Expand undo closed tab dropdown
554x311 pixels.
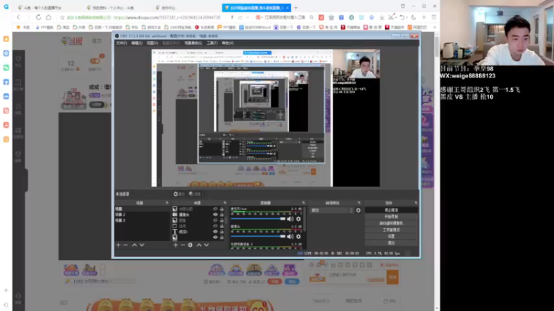coord(406,18)
